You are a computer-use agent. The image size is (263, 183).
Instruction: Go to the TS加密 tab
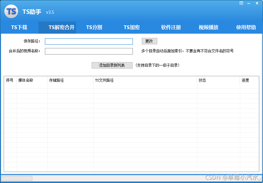[132, 27]
